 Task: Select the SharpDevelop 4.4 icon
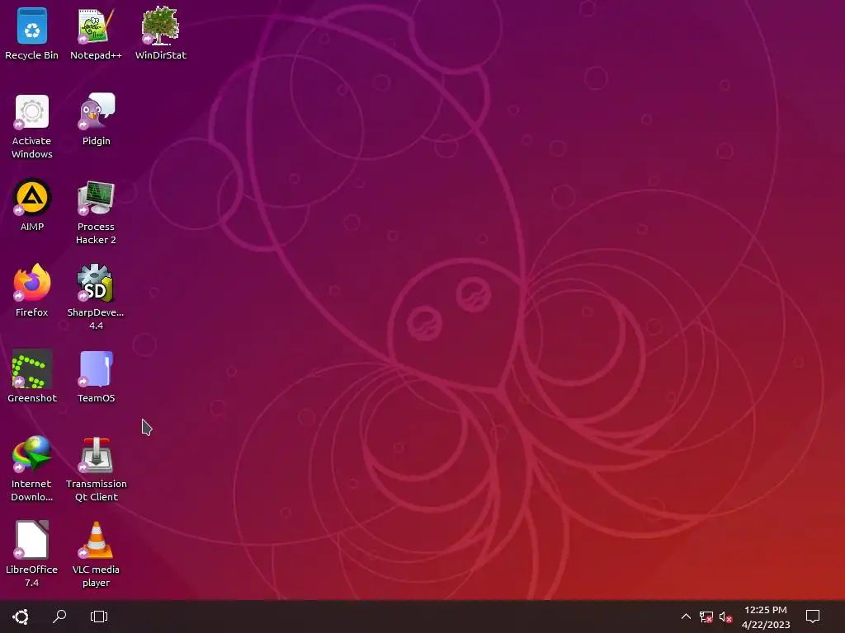click(x=96, y=283)
